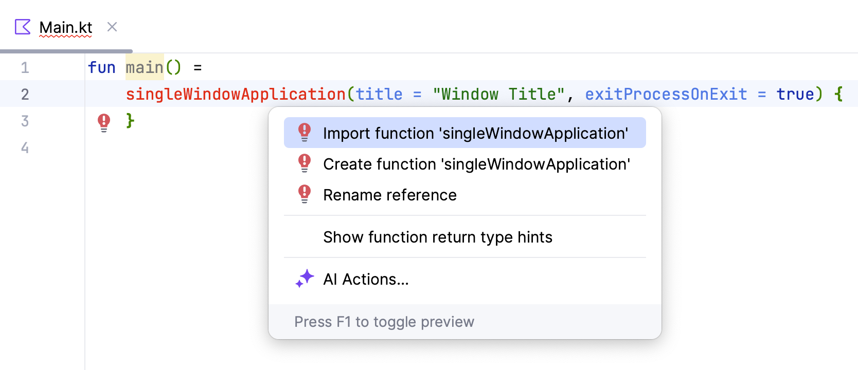
Task: Click the Kotlin file icon beside Main.kt
Action: (22, 27)
